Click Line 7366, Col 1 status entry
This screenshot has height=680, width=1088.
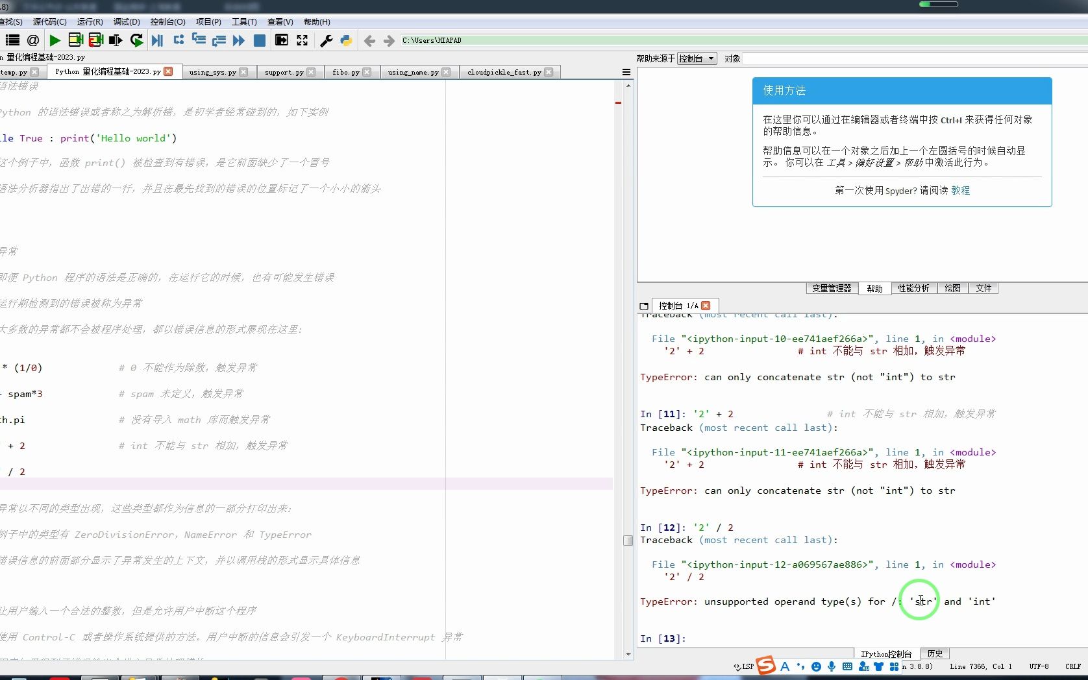coord(980,666)
